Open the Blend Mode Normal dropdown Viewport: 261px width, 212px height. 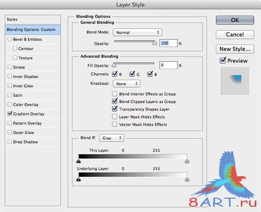coord(137,32)
